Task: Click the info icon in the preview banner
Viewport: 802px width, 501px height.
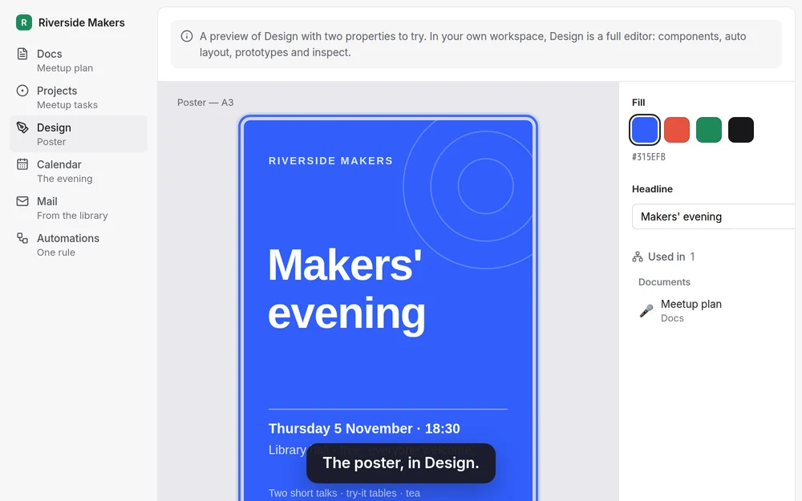Action: [x=187, y=36]
